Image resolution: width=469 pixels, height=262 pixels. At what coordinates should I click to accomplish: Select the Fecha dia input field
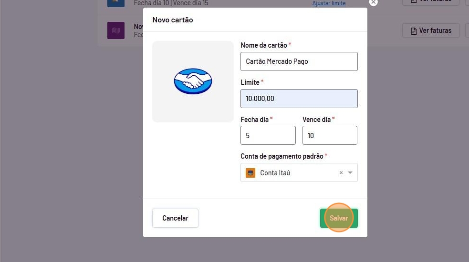pos(268,136)
